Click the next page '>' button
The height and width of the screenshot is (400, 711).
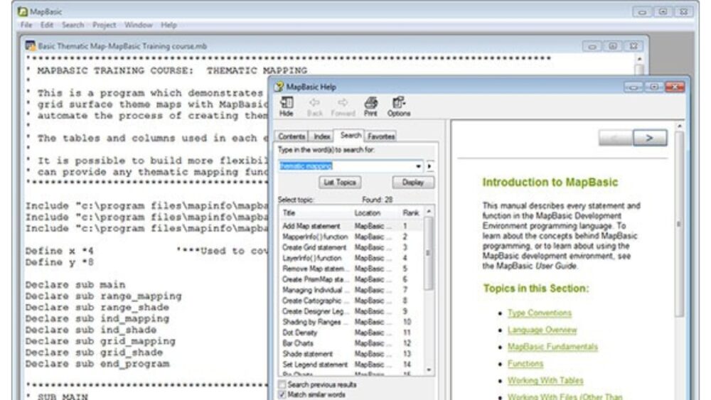(x=649, y=138)
